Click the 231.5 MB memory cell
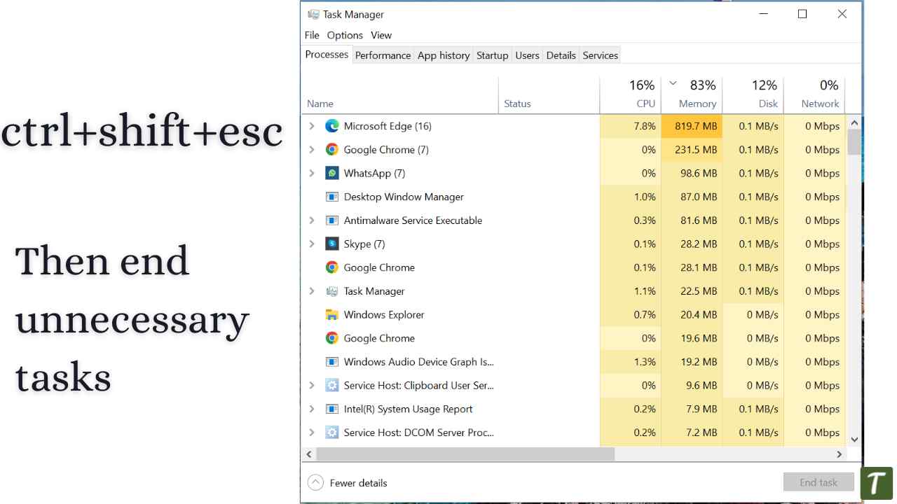 692,150
